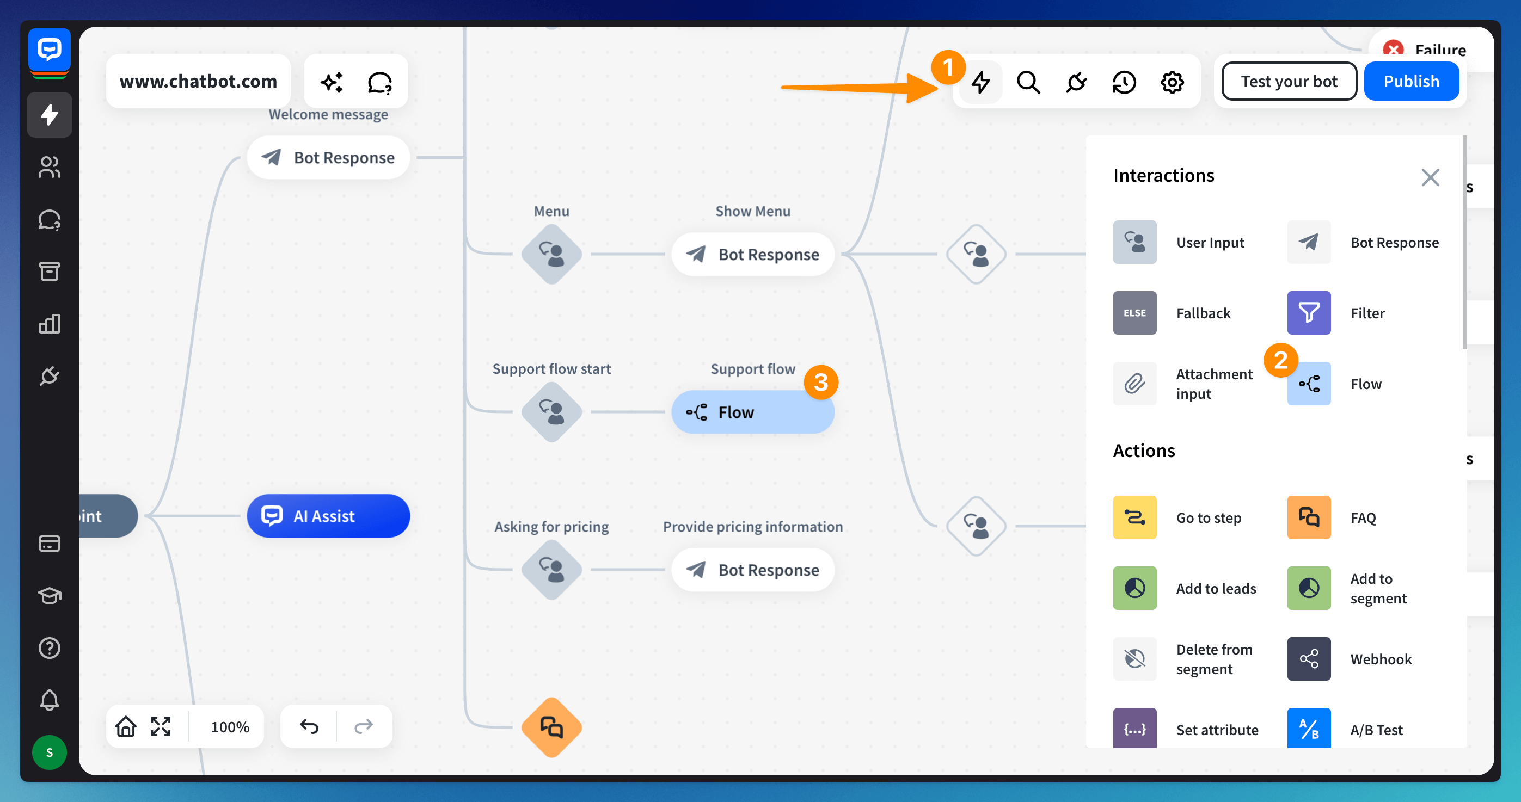This screenshot has width=1521, height=802.
Task: Open the Reports bar chart sidebar icon
Action: tap(50, 324)
